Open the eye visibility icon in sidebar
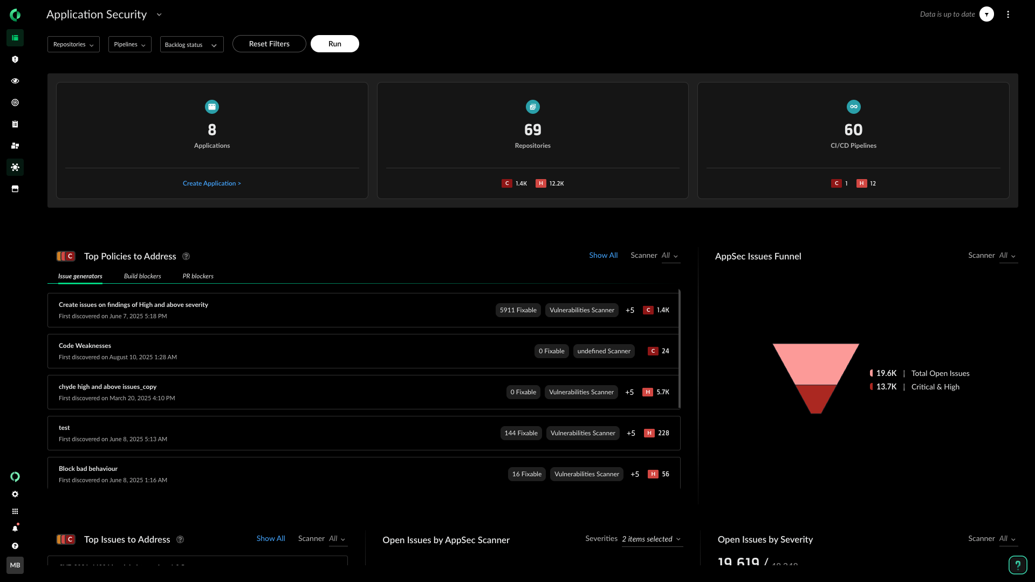 (15, 81)
